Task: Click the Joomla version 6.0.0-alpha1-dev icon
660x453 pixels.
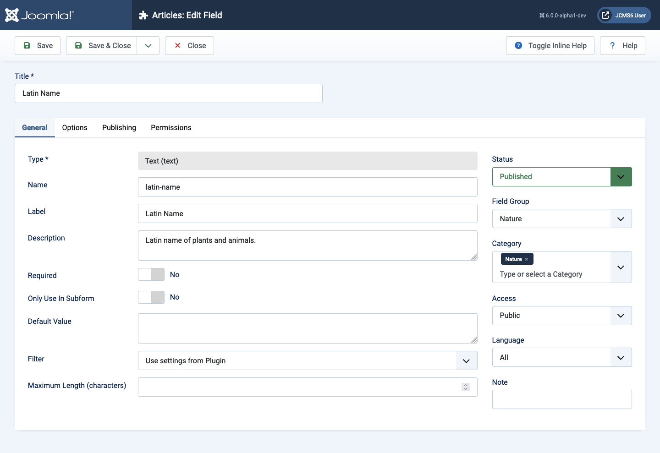Action: click(542, 16)
